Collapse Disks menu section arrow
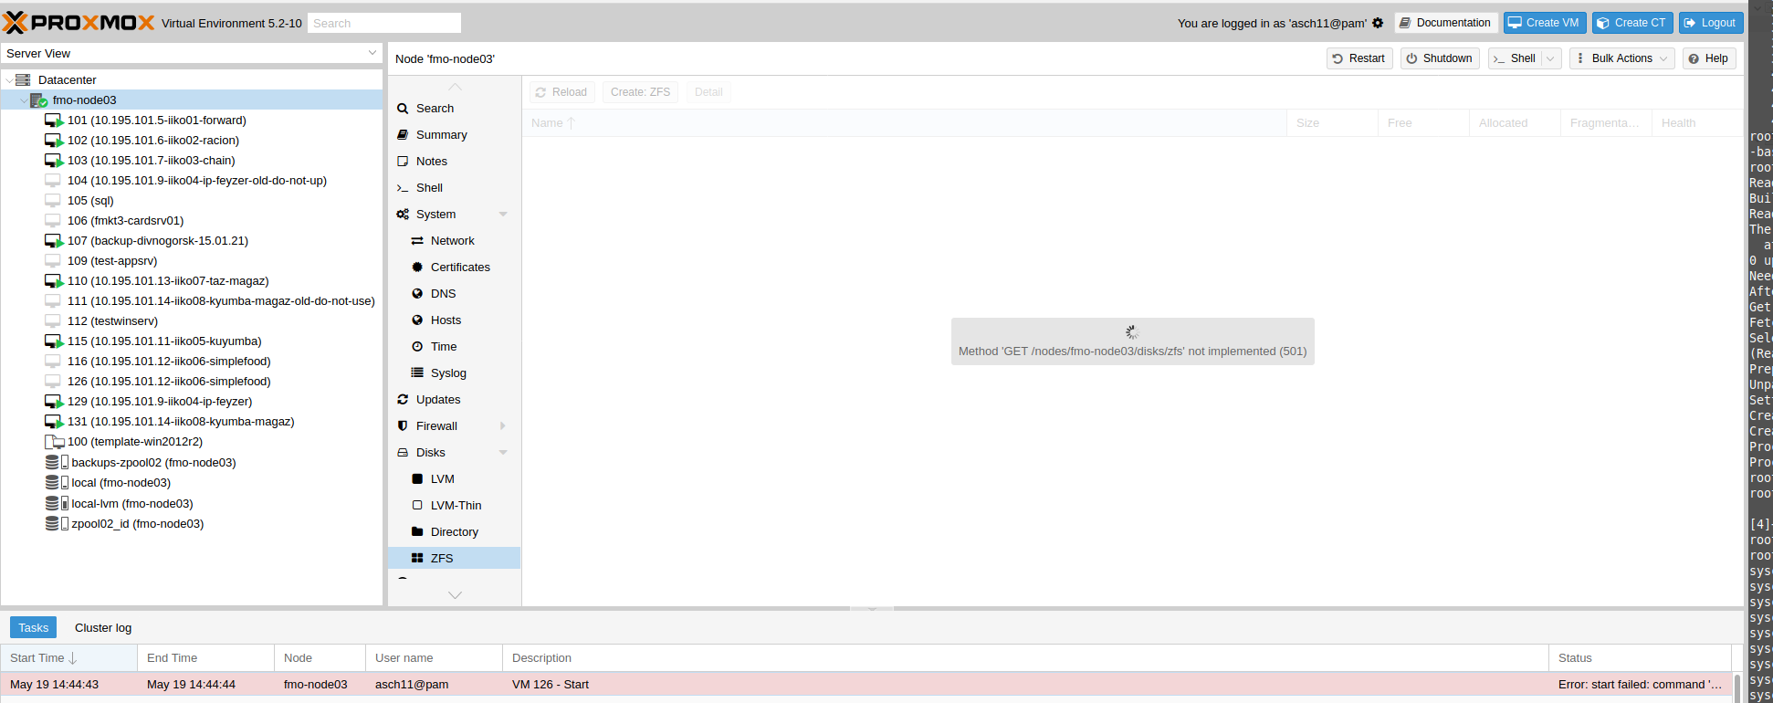 pos(503,453)
